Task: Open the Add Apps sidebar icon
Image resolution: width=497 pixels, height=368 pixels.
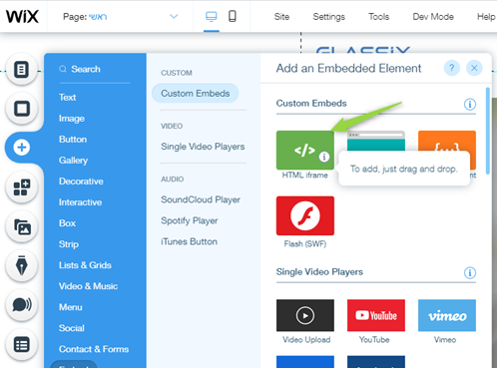Action: 22,187
